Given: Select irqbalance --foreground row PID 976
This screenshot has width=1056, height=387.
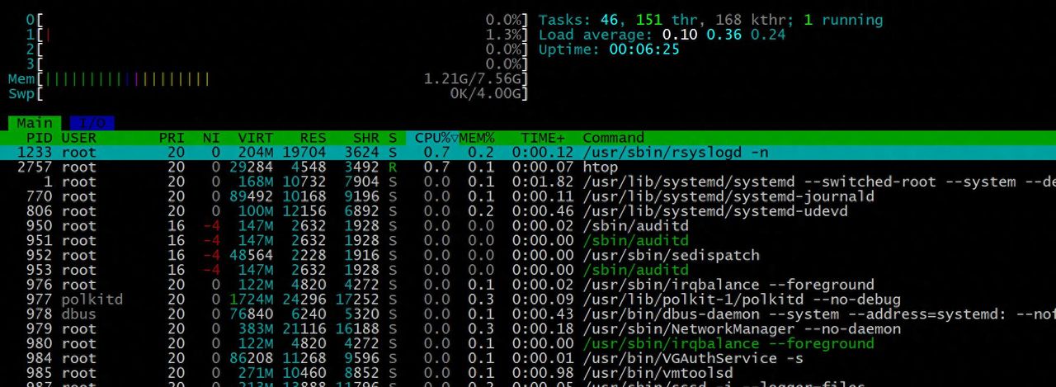Looking at the screenshot, I should click(x=528, y=285).
